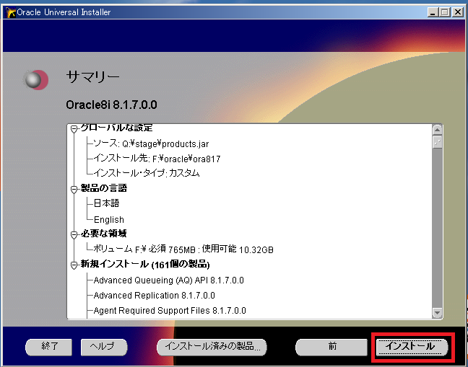
Task: Click the summary list scroll up arrow
Action: 437,130
